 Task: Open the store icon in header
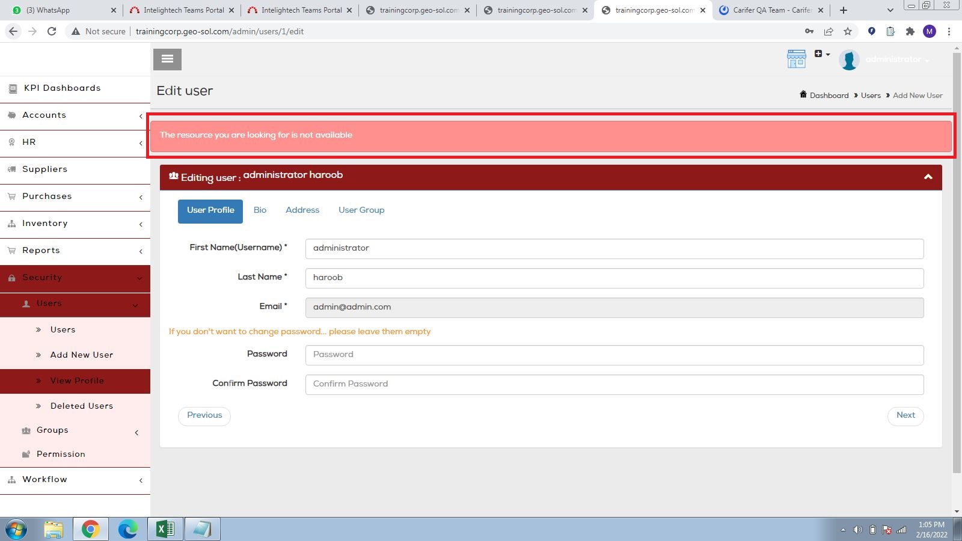(797, 59)
